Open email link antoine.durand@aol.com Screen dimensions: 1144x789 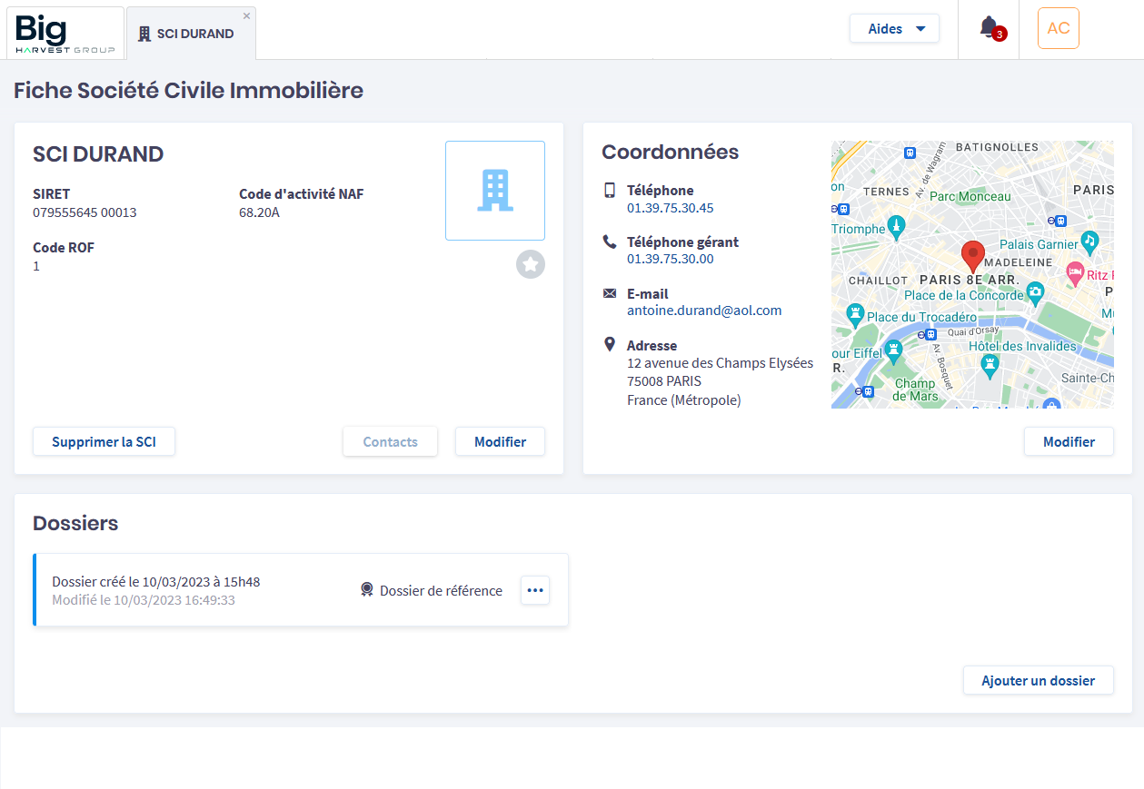coord(704,311)
